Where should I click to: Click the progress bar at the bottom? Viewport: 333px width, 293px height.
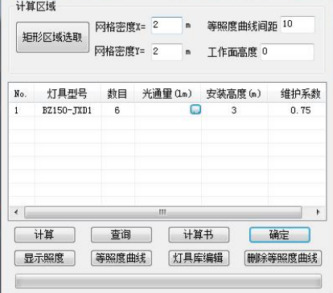[168, 281]
